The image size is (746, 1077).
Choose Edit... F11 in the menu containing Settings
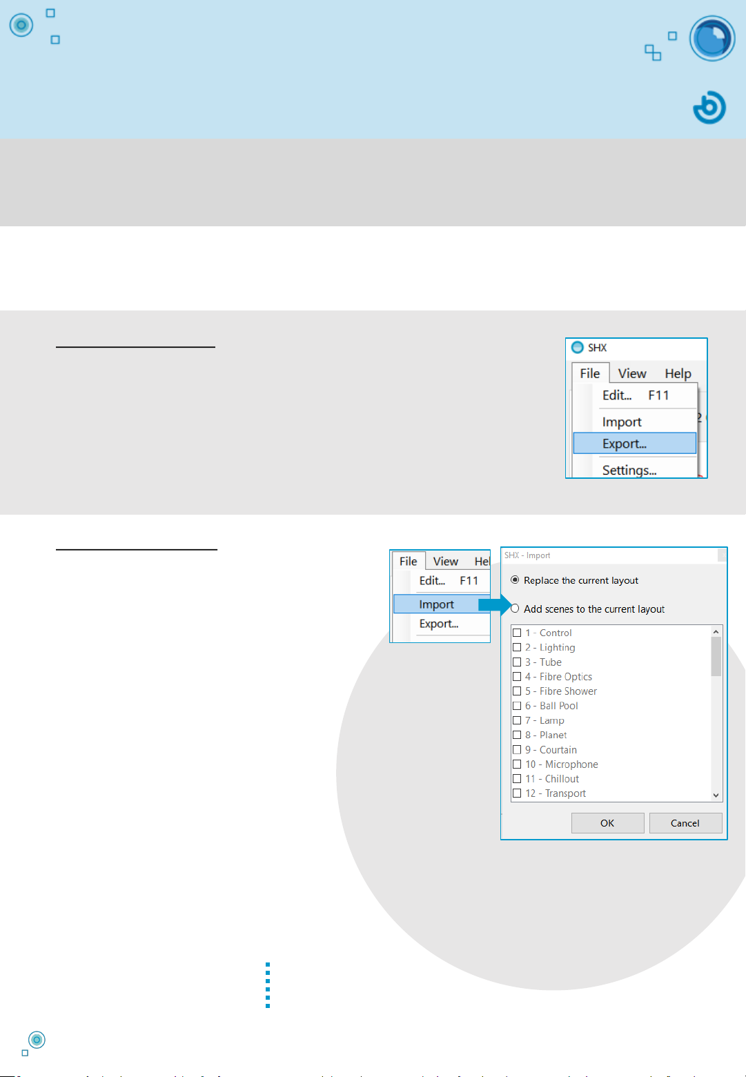(x=636, y=395)
